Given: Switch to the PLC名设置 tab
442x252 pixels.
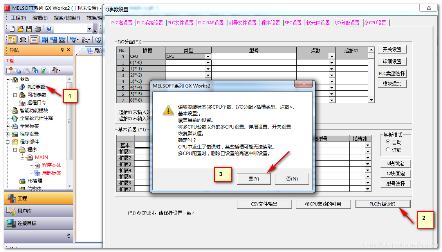Looking at the screenshot, I should 122,23.
